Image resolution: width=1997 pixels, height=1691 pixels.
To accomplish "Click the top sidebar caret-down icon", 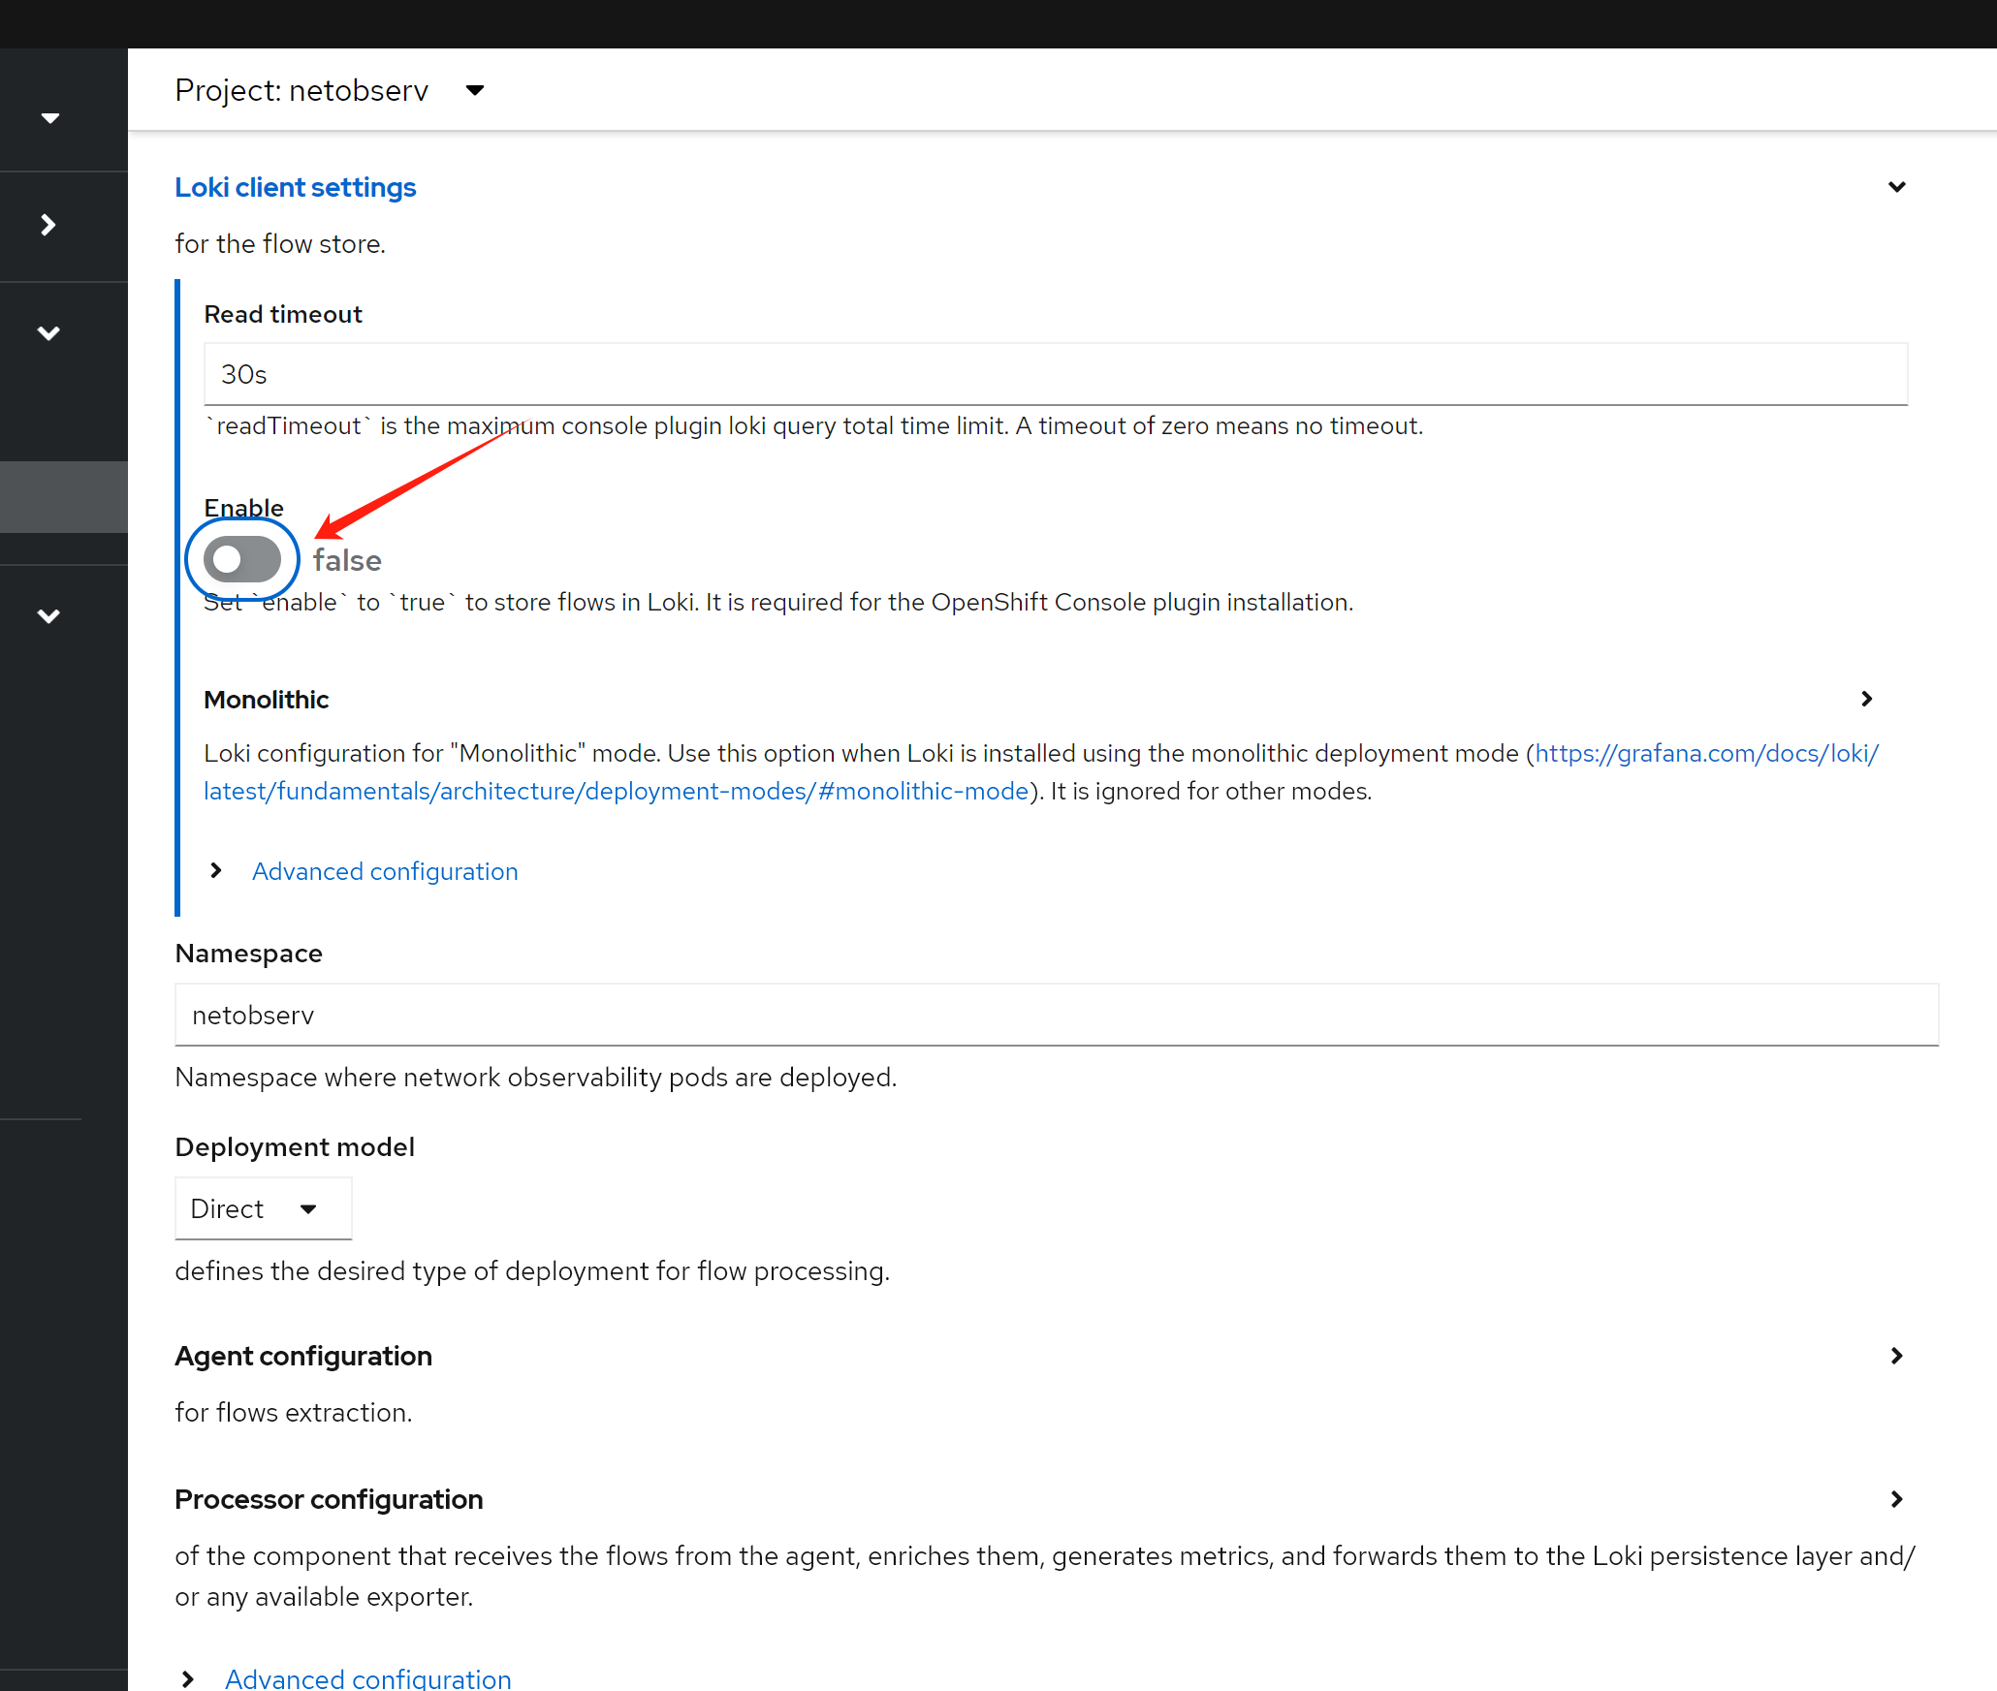I will point(50,118).
